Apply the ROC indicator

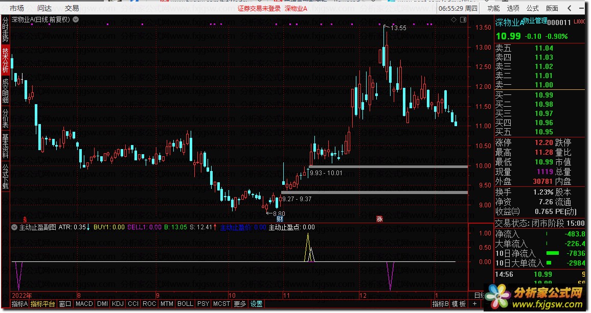click(x=149, y=304)
